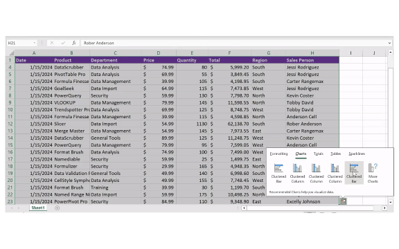Image resolution: width=399 pixels, height=249 pixels.
Task: Click the Training department cell
Action: click(116, 187)
